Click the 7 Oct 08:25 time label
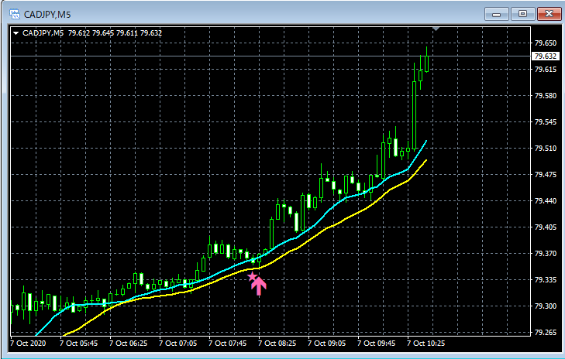The width and height of the screenshot is (565, 359). [x=277, y=344]
